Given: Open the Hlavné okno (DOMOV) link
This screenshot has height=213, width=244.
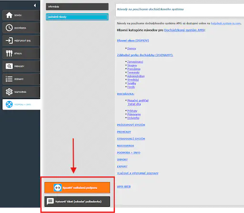Looking at the screenshot, I should click(x=133, y=41).
